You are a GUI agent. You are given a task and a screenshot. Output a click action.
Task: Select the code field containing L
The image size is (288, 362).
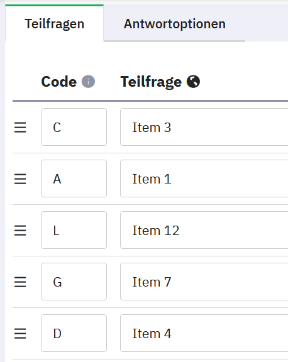click(74, 230)
